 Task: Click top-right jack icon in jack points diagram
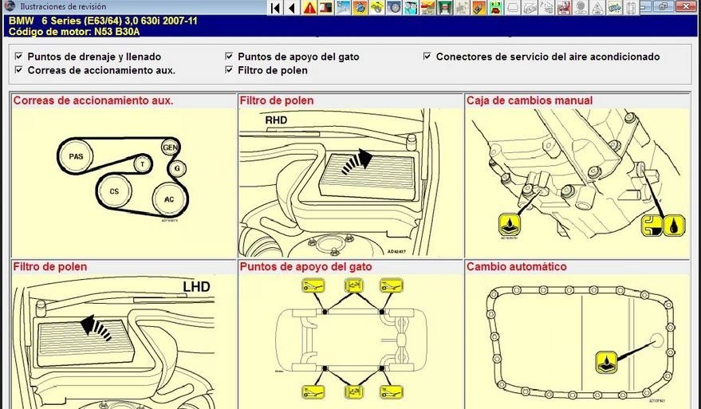[x=392, y=285]
